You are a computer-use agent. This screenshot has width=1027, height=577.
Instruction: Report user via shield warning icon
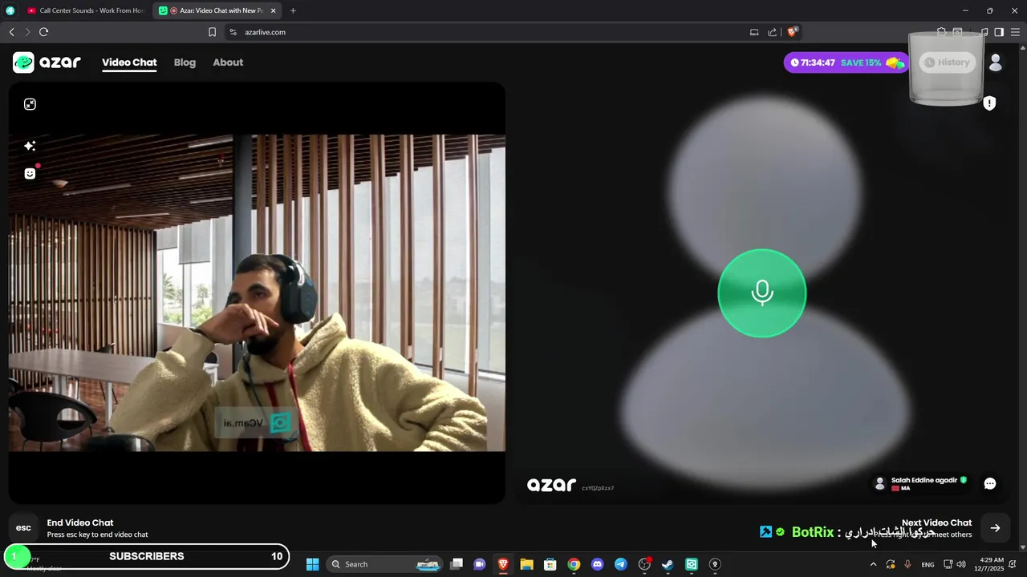click(x=989, y=103)
